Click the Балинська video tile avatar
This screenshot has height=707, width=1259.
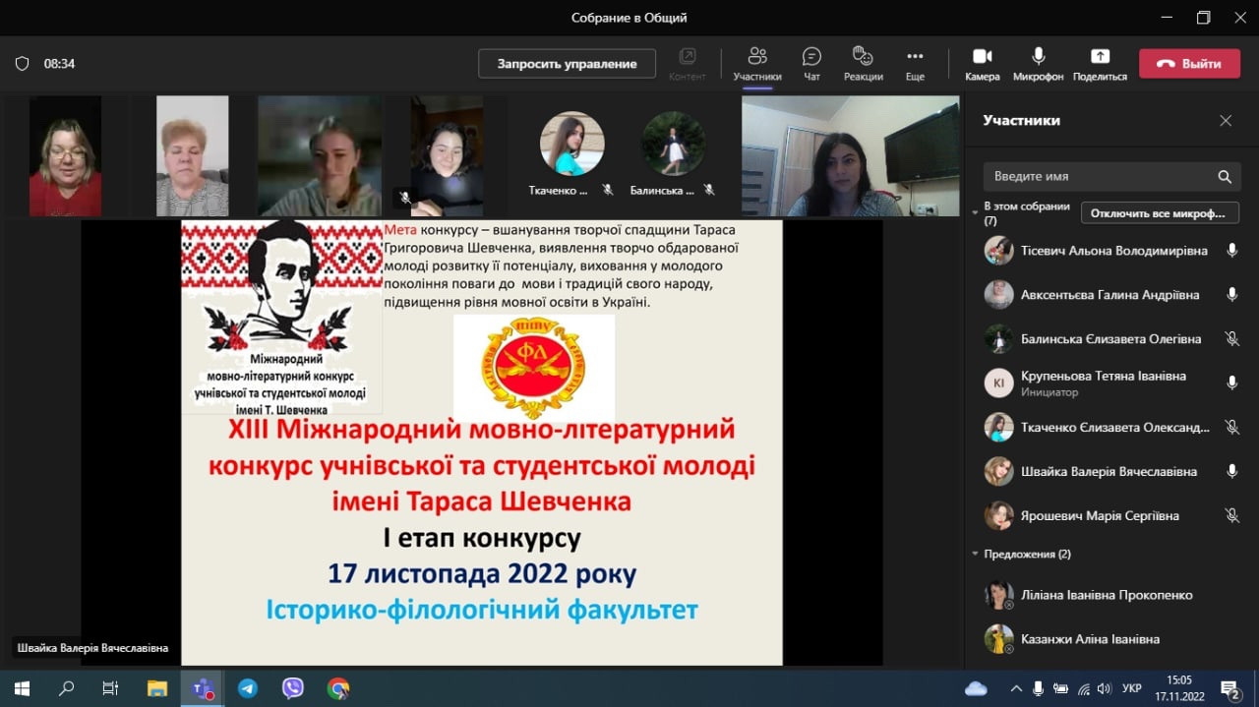point(674,144)
